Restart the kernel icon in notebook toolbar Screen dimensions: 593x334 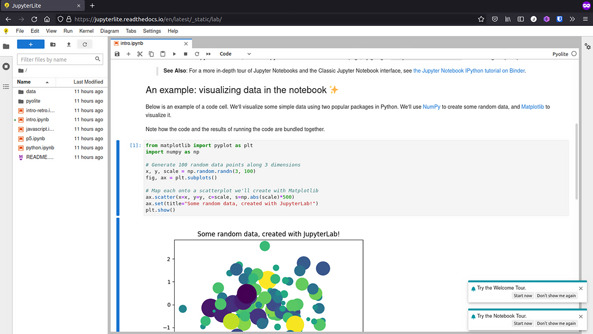(x=197, y=54)
